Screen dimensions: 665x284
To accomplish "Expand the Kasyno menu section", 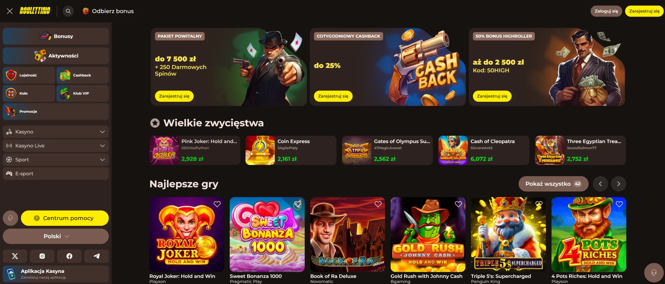I will [56, 132].
